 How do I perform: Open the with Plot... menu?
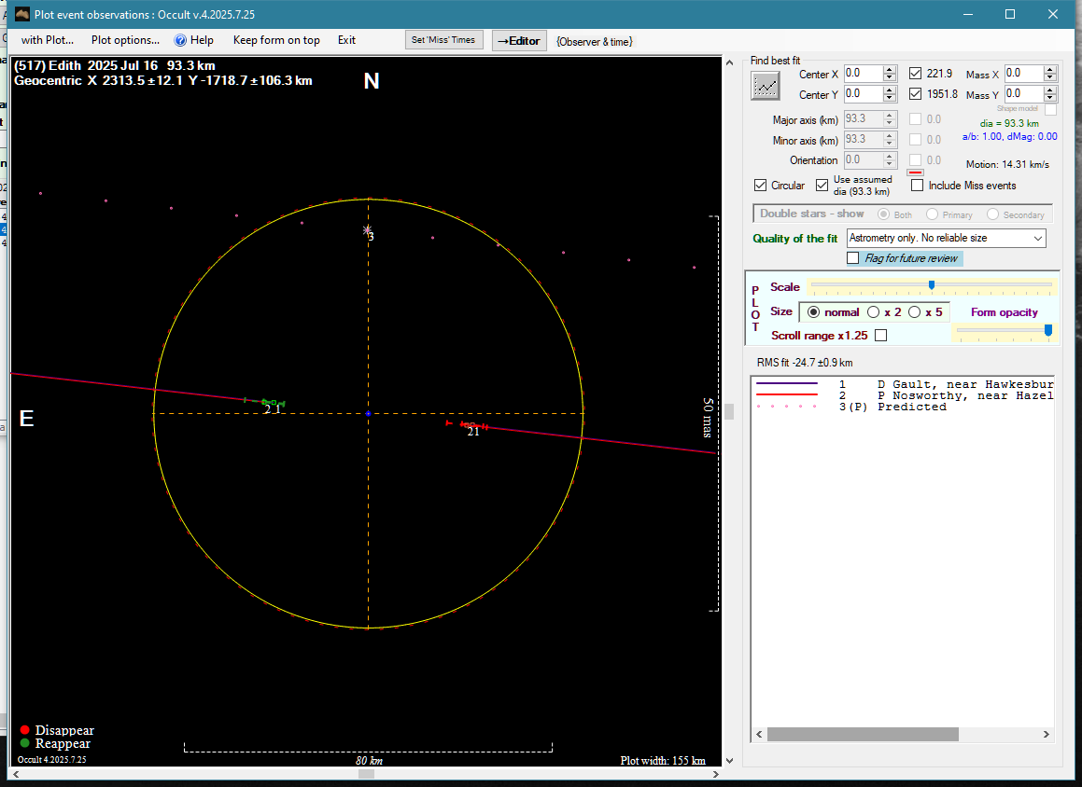pyautogui.click(x=47, y=40)
